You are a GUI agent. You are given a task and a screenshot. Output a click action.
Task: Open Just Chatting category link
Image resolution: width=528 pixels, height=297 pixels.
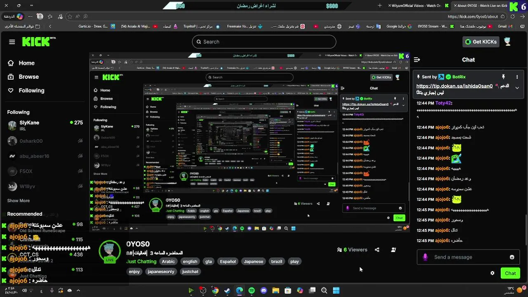coord(141,262)
